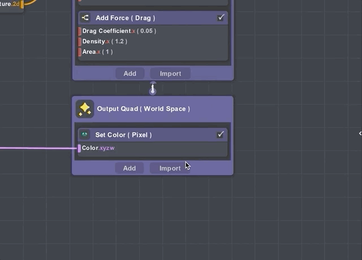The width and height of the screenshot is (362, 260).
Task: Click the Drag Coefficient red input port
Action: tap(79, 31)
